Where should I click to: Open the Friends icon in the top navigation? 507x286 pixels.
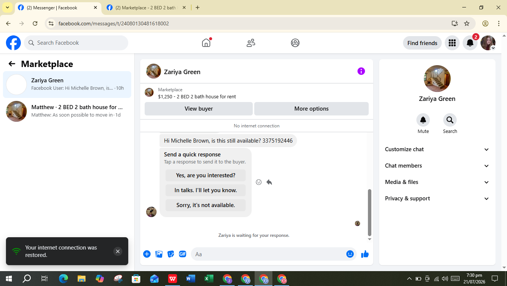[x=251, y=43]
